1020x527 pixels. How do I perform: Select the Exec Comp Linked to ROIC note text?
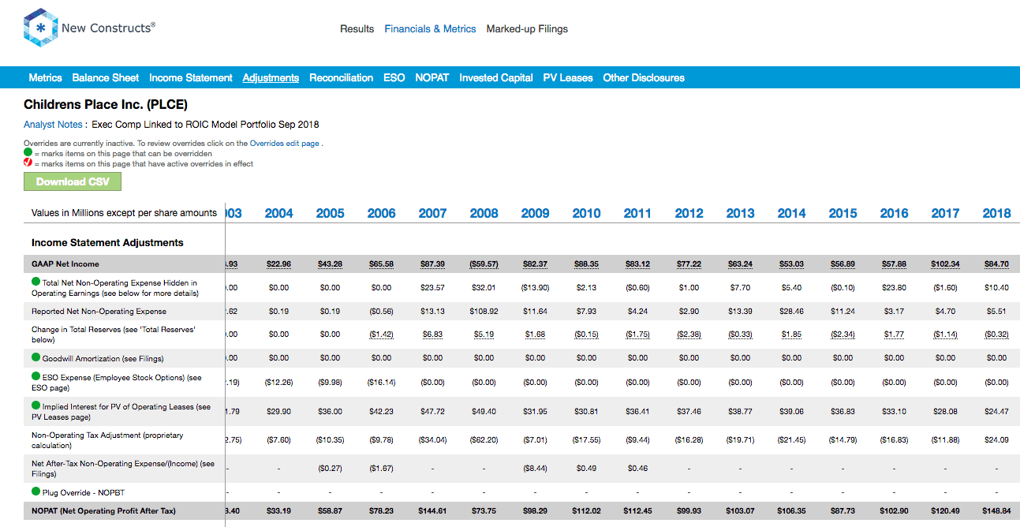[x=206, y=124]
